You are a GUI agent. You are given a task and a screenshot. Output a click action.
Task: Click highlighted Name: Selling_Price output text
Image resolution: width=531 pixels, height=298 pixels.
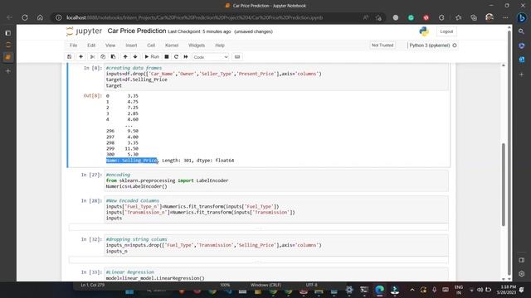coord(132,161)
